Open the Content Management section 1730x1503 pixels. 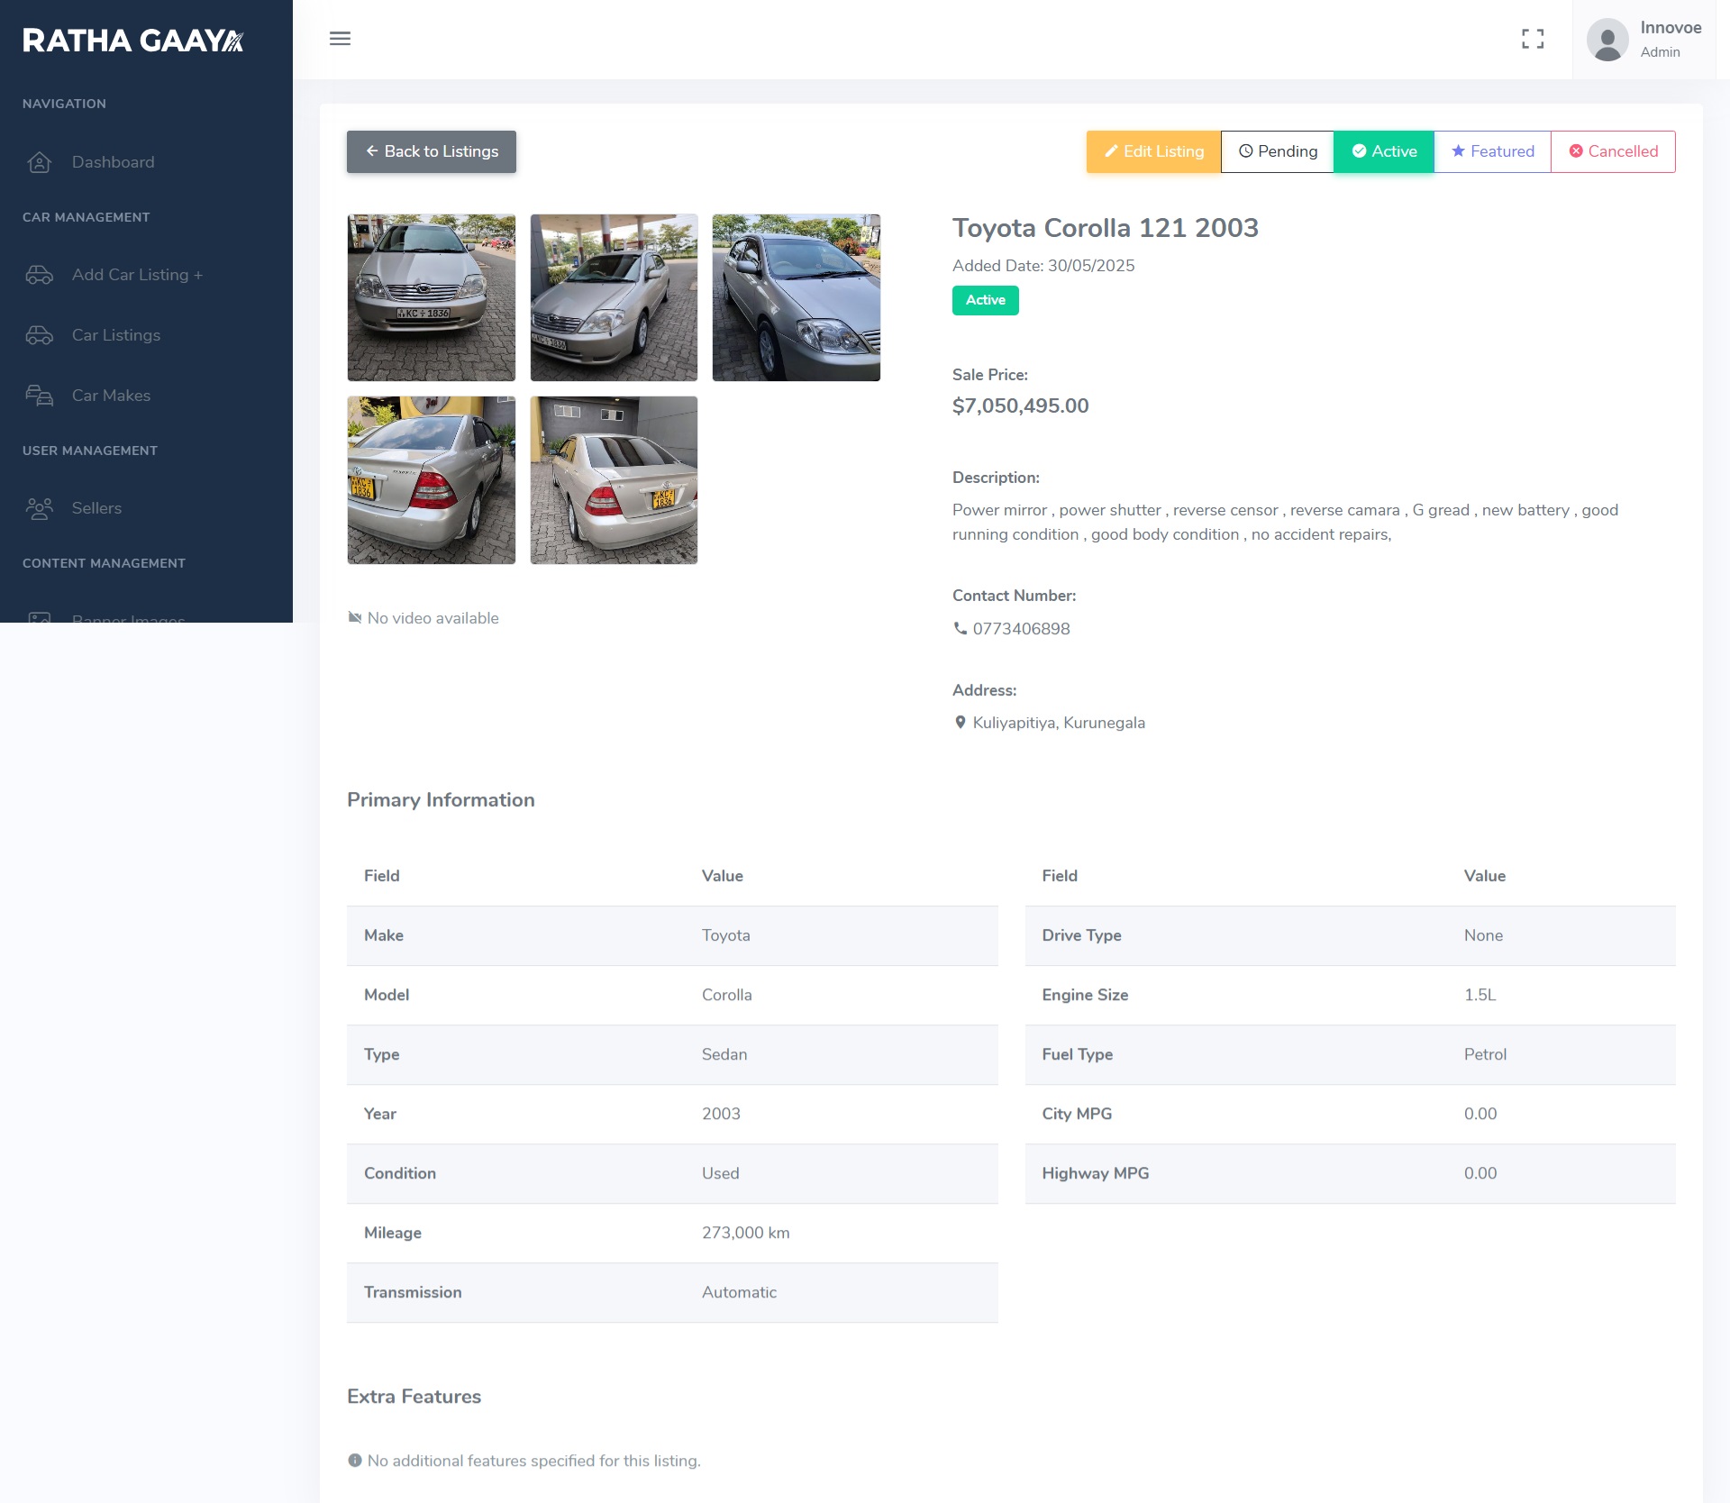click(104, 562)
